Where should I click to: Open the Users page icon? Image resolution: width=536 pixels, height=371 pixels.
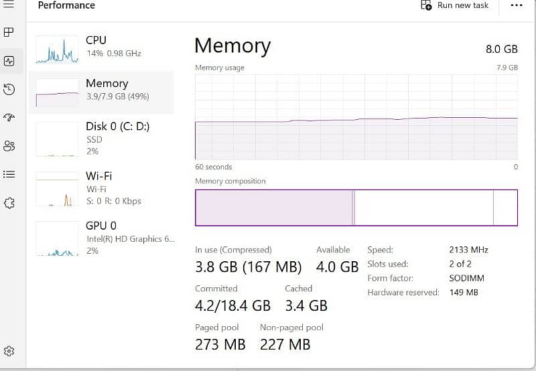[x=9, y=146]
